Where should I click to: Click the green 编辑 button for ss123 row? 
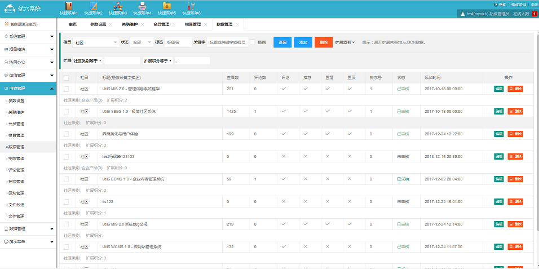tap(498, 201)
